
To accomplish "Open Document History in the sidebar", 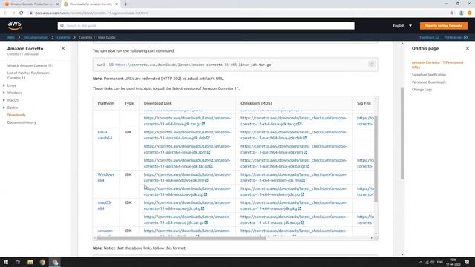I will coord(22,122).
